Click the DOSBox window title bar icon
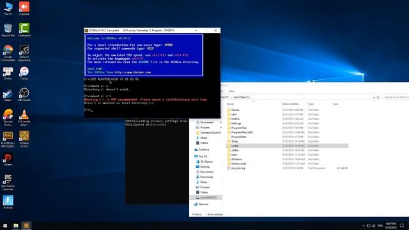Viewport: 409px width, 230px height. 86,31
